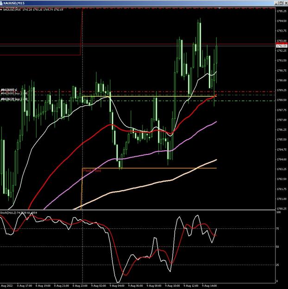This screenshot has width=288, height=289.
Task: Close the XAUUSD,M15 chart window
Action: [286, 3]
